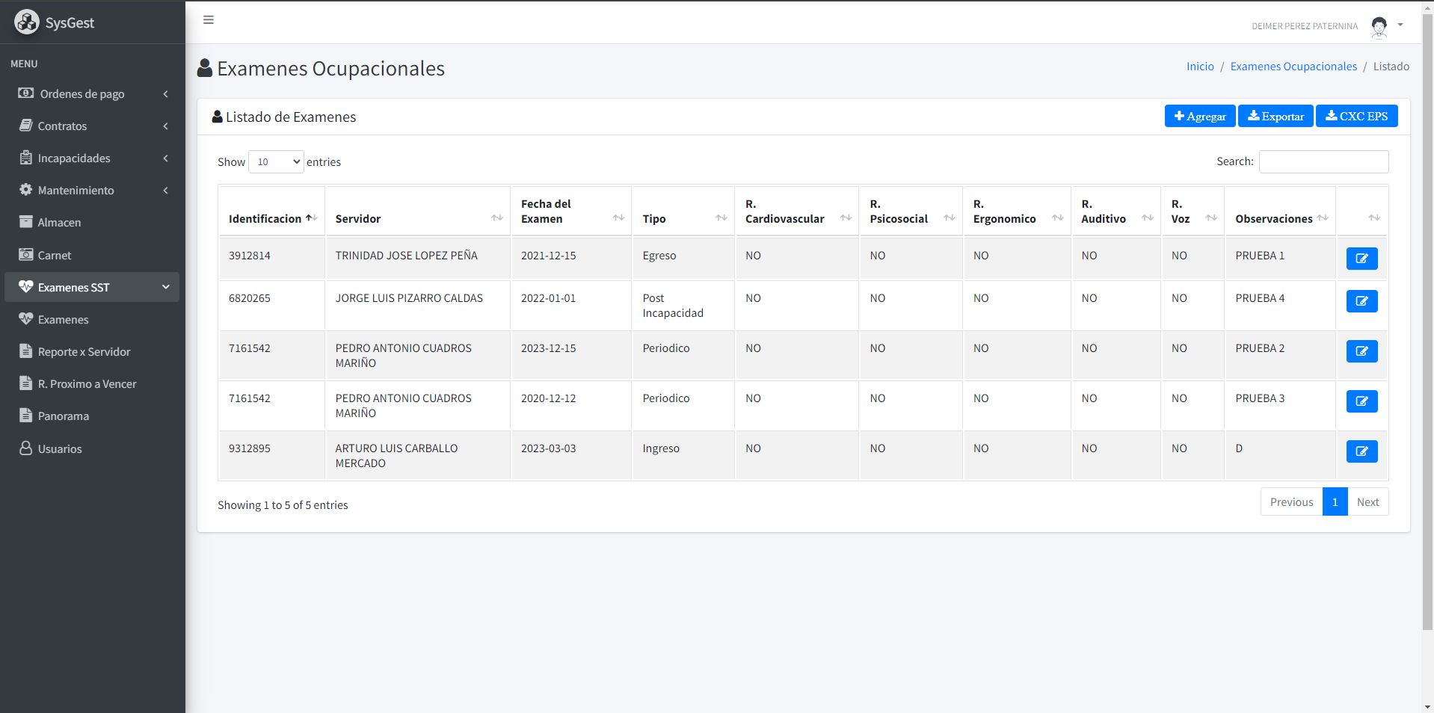Sort by Observaciones column header
The width and height of the screenshot is (1434, 713).
[x=1279, y=218]
